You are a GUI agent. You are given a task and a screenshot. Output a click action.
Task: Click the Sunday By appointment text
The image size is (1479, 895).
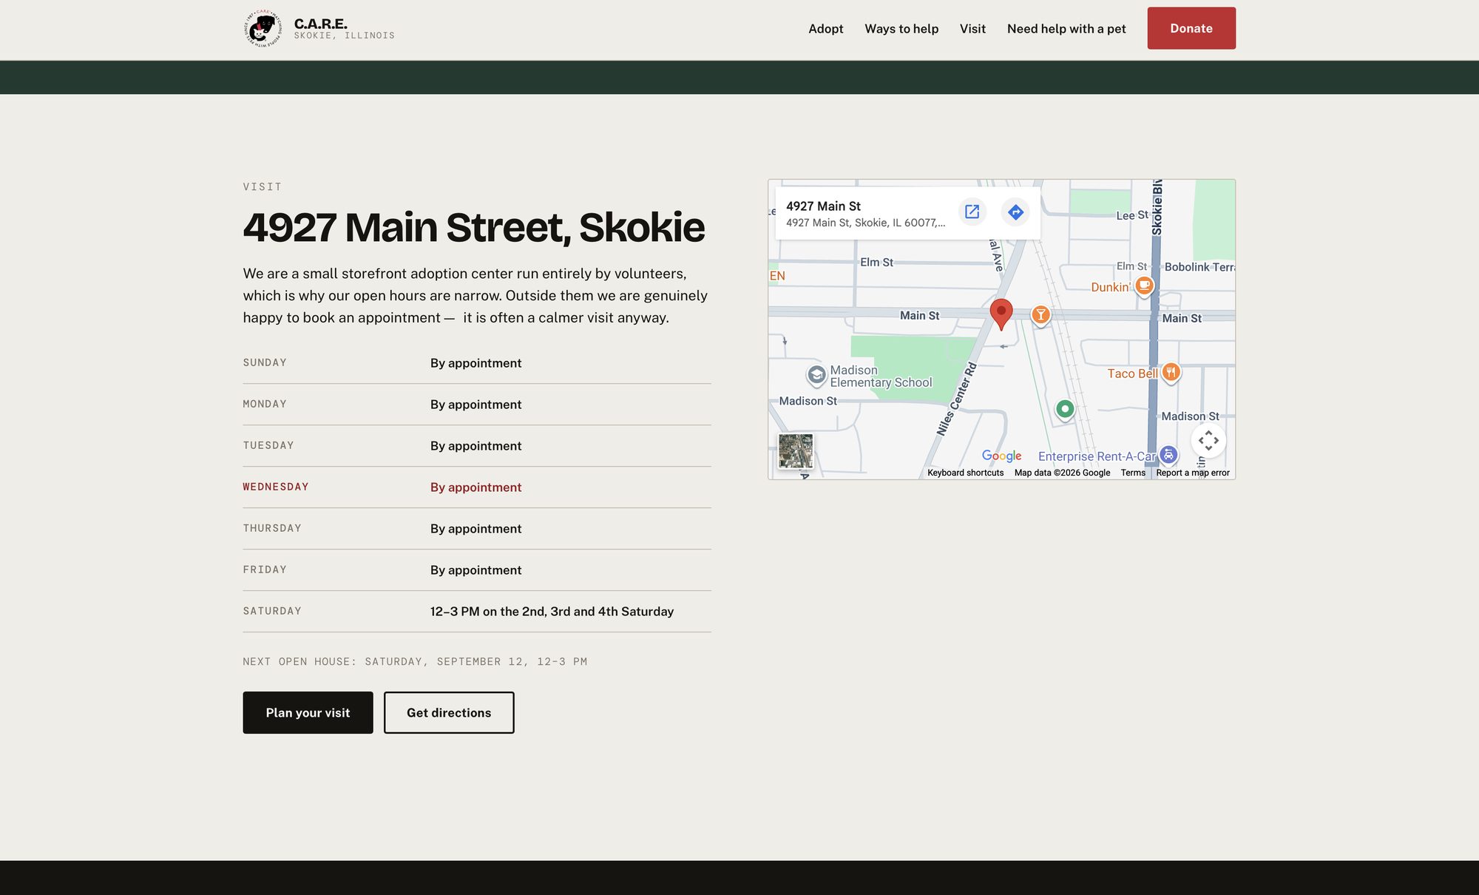(475, 363)
